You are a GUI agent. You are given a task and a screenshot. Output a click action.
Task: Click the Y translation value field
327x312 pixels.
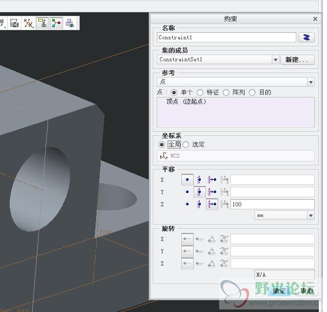click(x=272, y=192)
